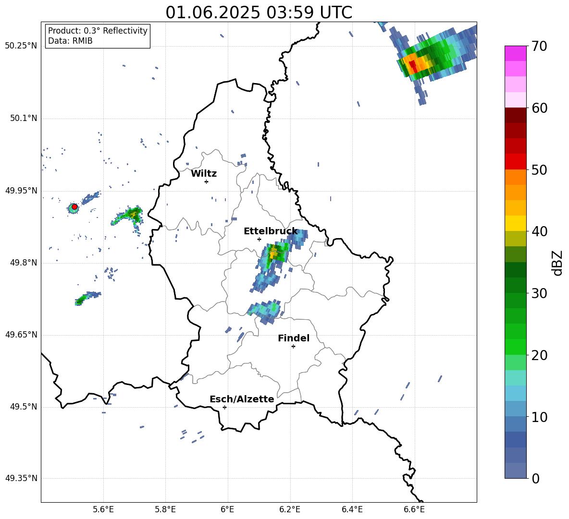Click the colorbar value 30

(539, 293)
